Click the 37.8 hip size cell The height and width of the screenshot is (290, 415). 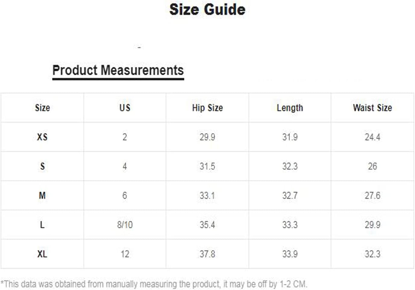[207, 254]
